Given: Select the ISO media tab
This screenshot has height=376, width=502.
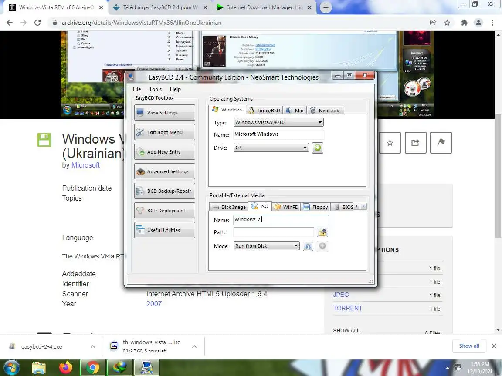Looking at the screenshot, I should 260,206.
